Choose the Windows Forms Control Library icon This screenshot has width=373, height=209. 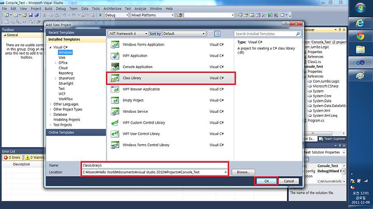[115, 145]
